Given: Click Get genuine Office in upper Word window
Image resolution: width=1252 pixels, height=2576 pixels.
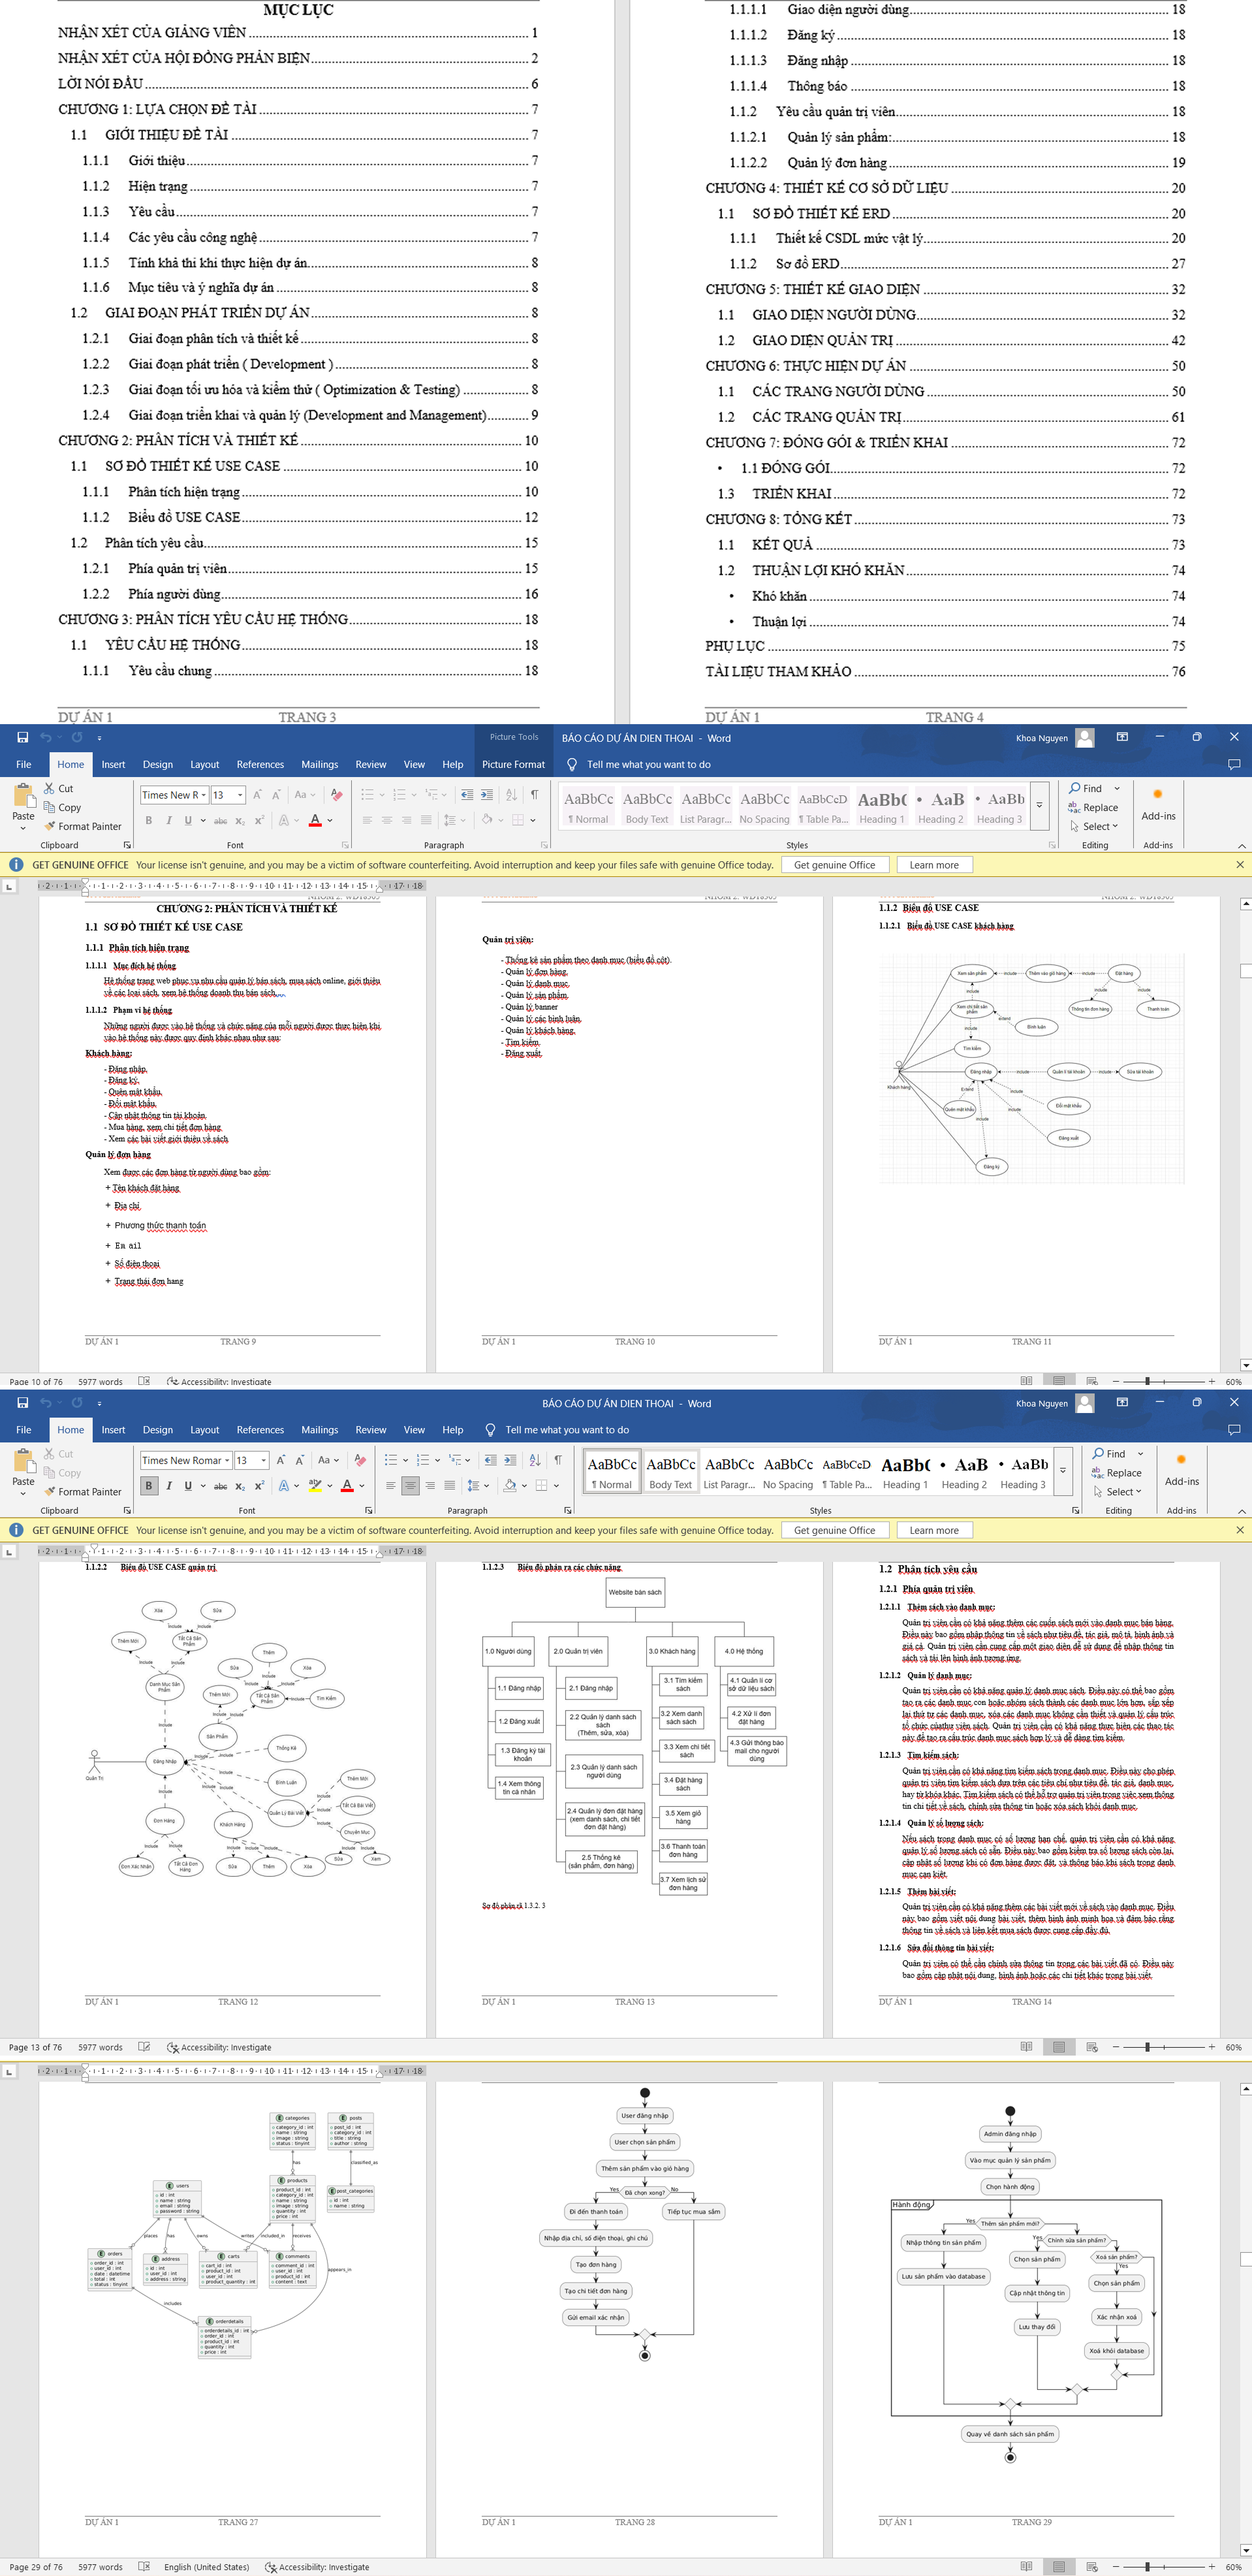Looking at the screenshot, I should point(834,865).
